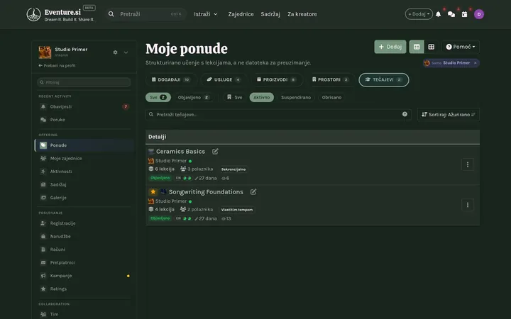The height and width of the screenshot is (319, 511).
Task: Switch to grid view layout
Action: tap(432, 47)
